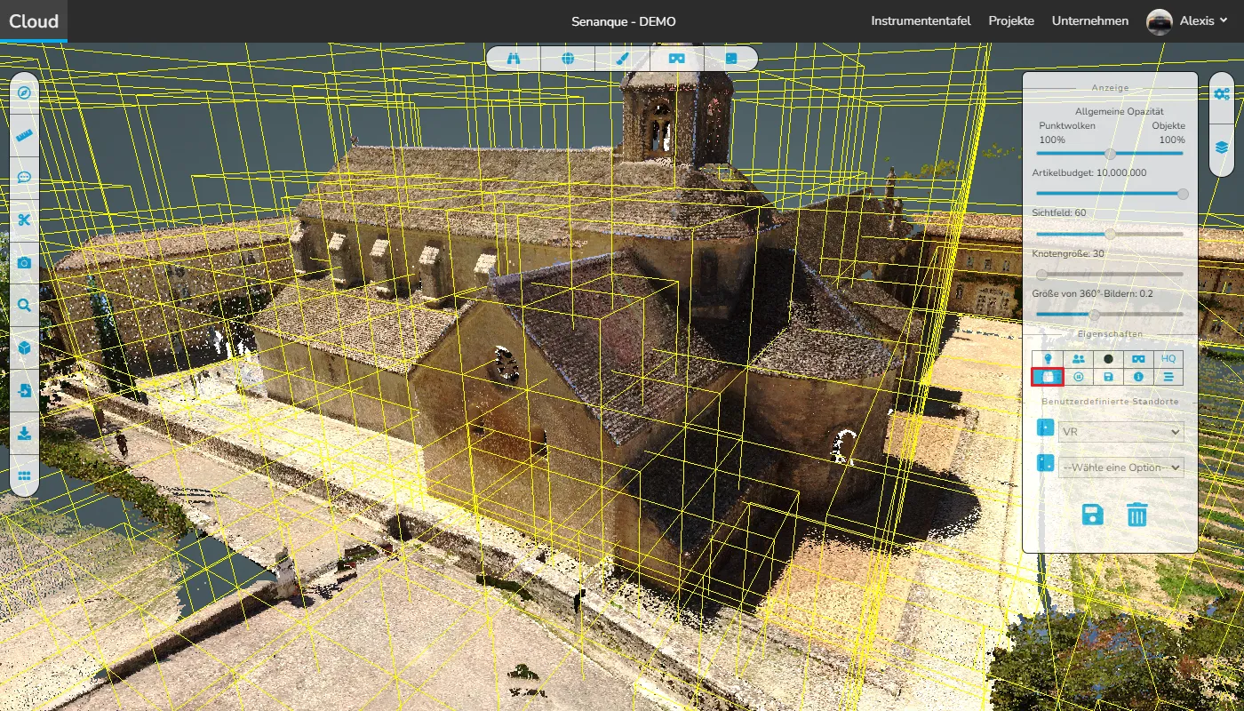Image resolution: width=1244 pixels, height=711 pixels.
Task: Open the download icon in left sidebar
Action: 24,433
